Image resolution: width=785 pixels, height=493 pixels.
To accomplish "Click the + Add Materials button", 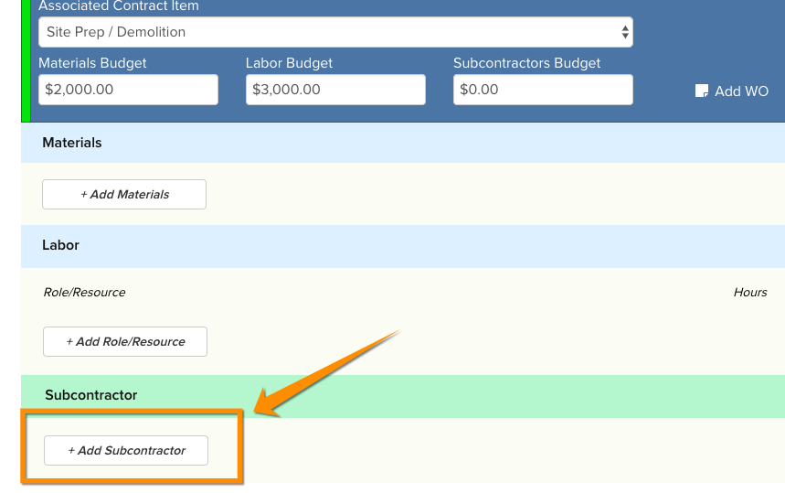I will (124, 195).
